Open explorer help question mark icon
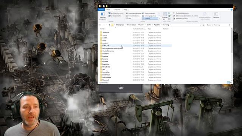This screenshot has height=136, width=242. pyautogui.click(x=231, y=9)
